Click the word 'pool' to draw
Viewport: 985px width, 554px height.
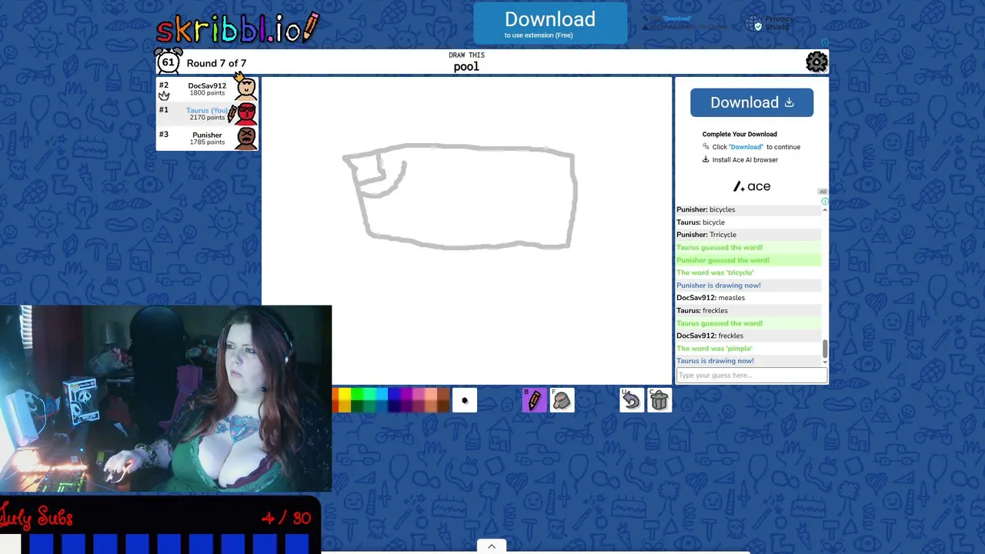(x=466, y=67)
